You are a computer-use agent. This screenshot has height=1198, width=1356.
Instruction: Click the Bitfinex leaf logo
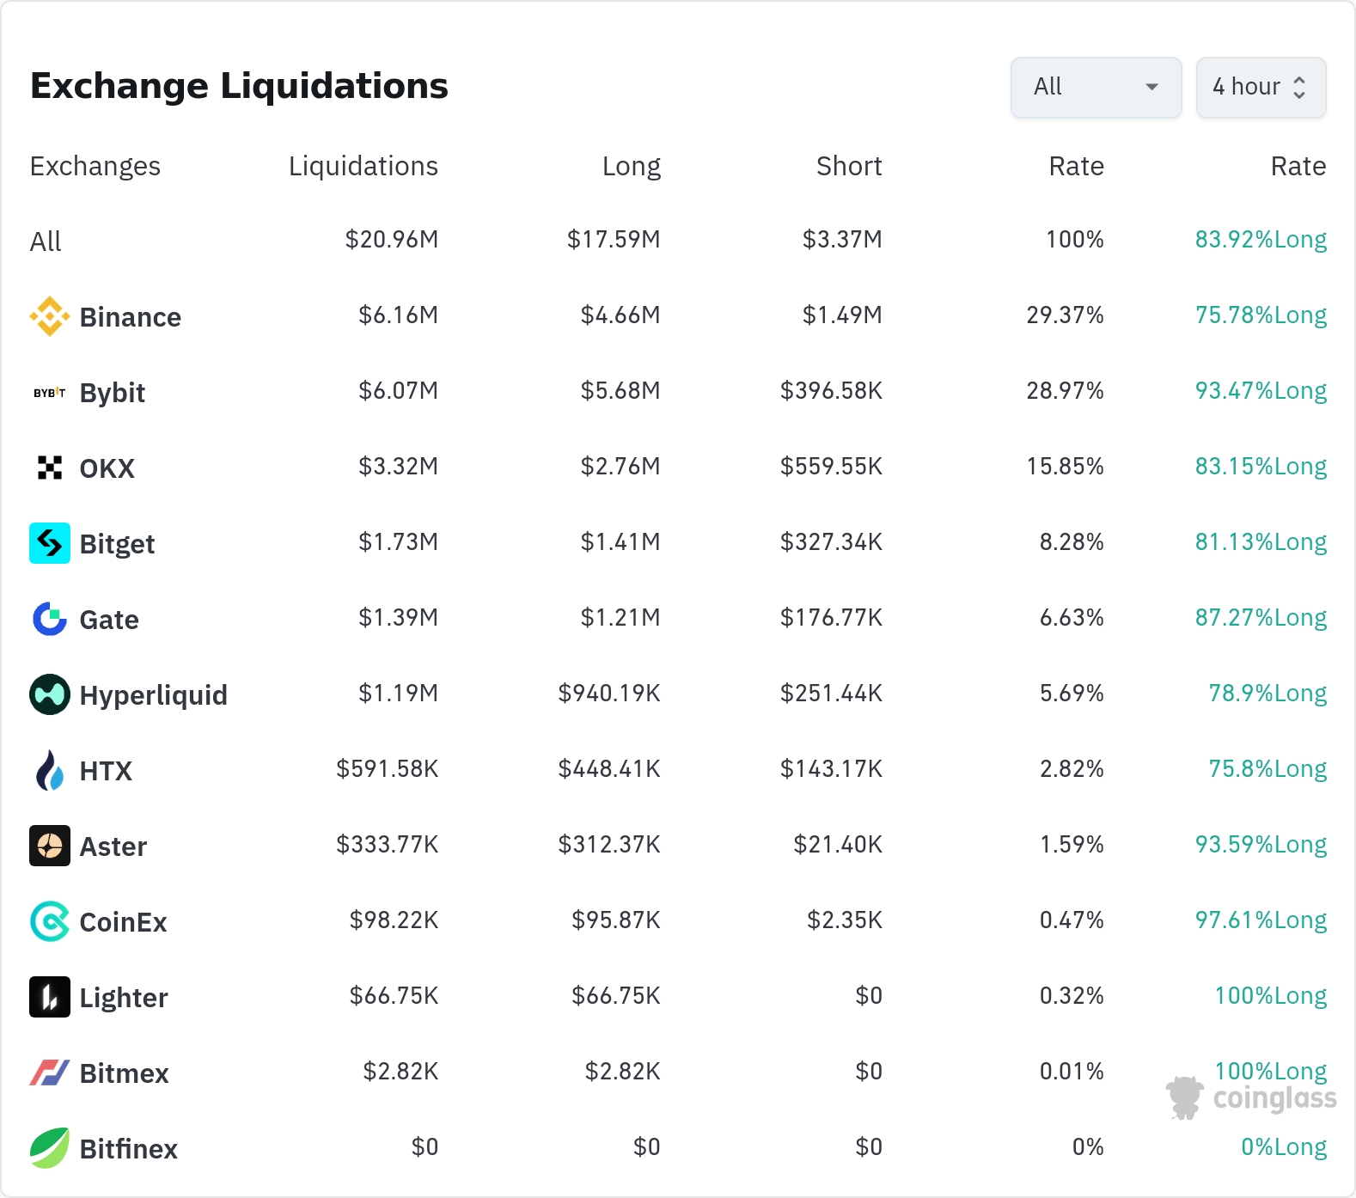pyautogui.click(x=50, y=1148)
